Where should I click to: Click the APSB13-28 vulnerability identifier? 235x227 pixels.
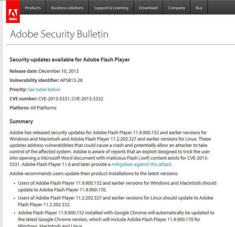(71, 80)
